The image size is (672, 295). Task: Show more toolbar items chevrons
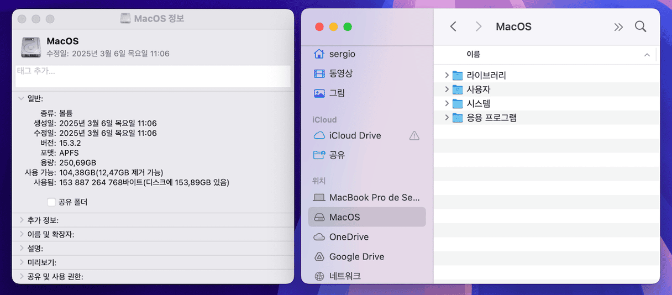point(618,27)
